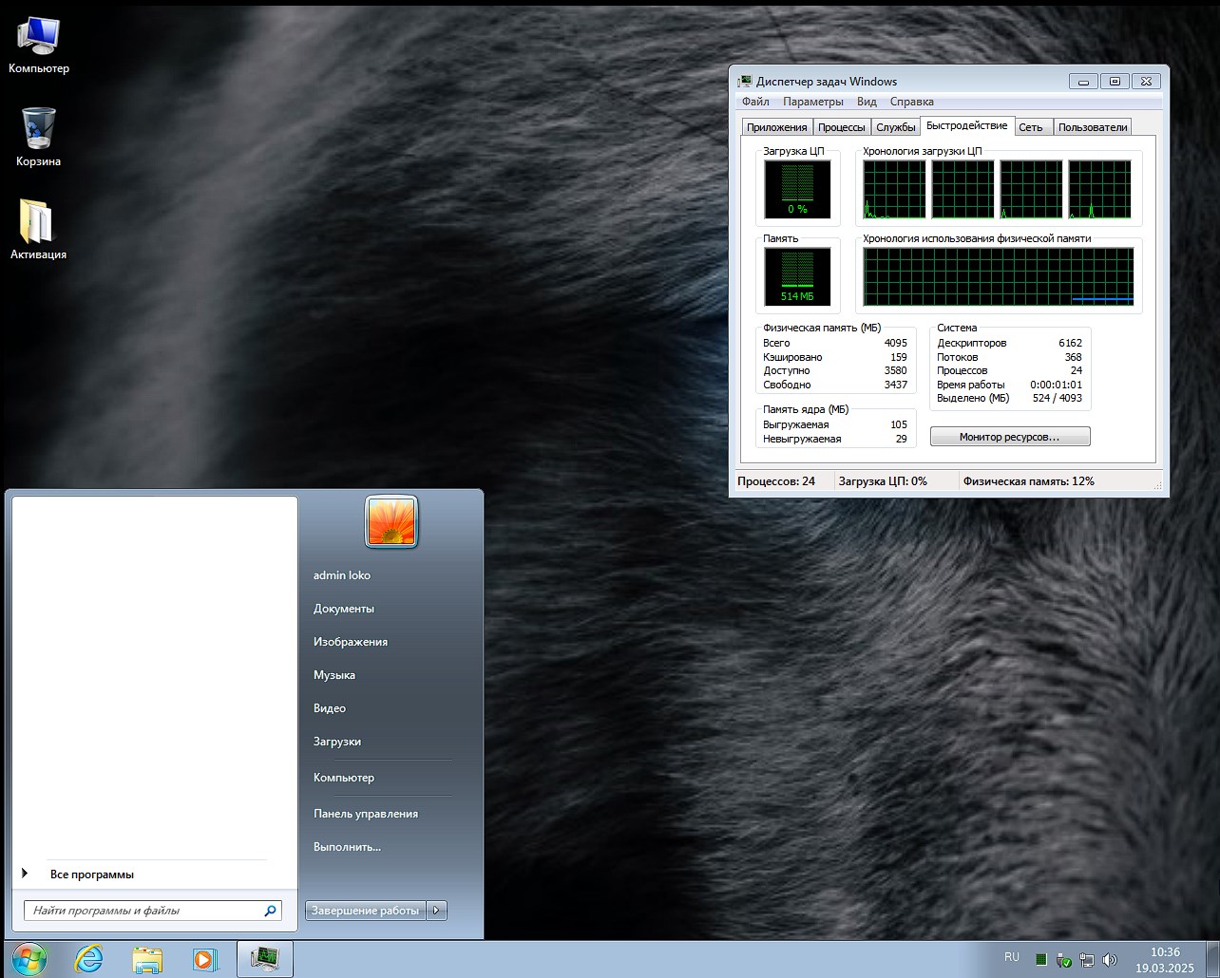
Task: Click the Память 514 МБ meter
Action: pos(798,276)
